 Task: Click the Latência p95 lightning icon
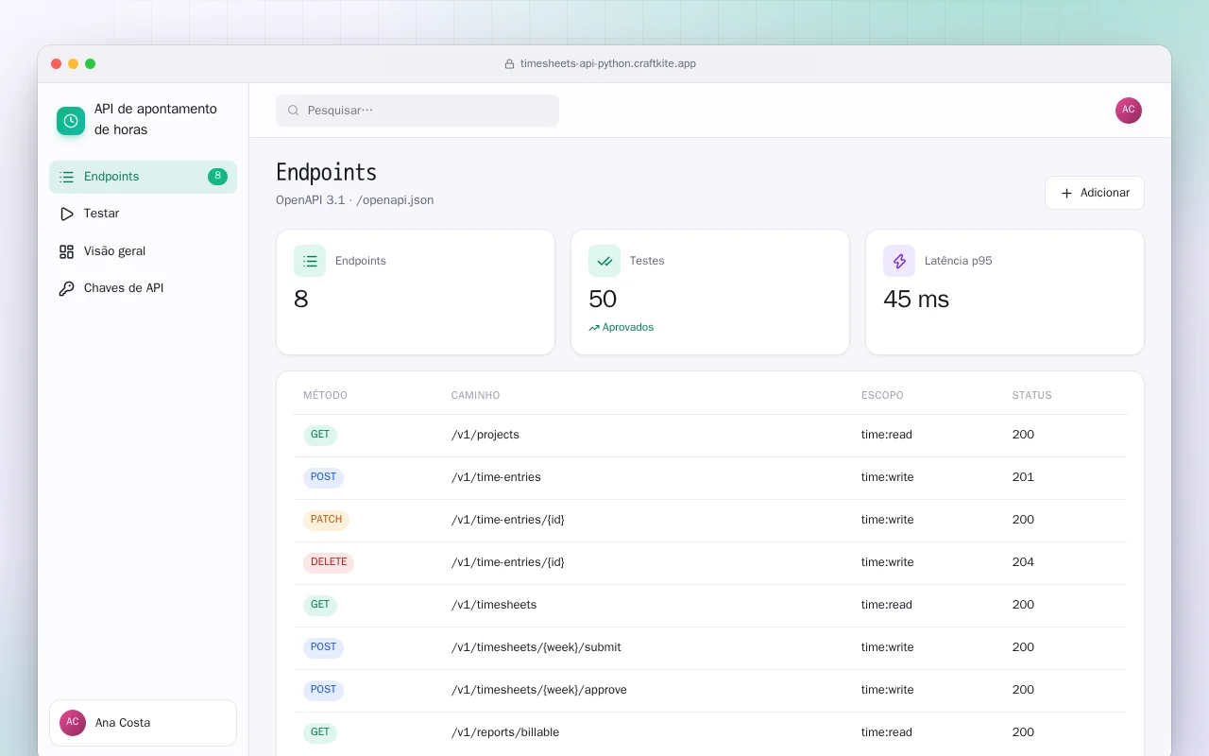tap(899, 261)
